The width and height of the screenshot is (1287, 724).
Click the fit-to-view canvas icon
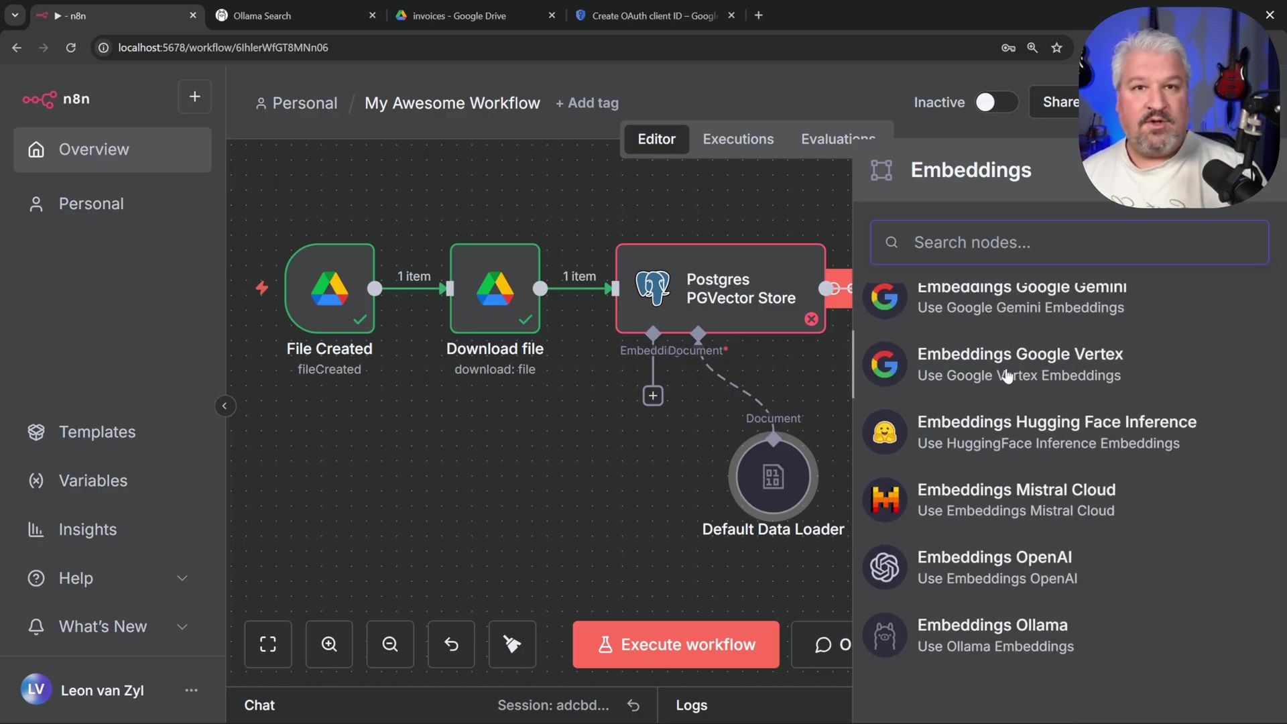[x=268, y=644]
